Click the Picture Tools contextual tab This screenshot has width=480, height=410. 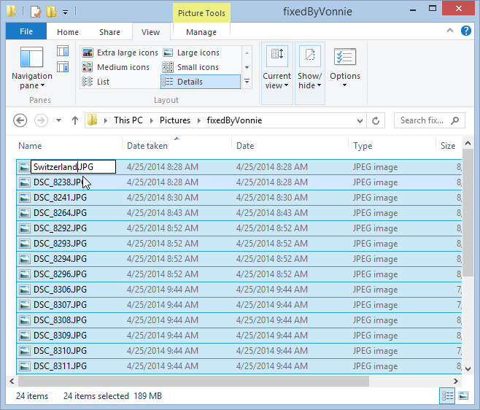201,13
